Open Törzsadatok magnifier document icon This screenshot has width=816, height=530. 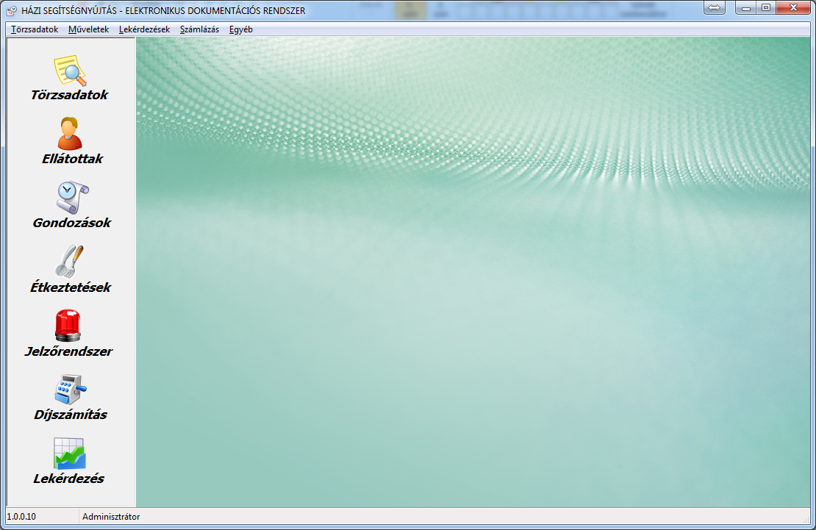tap(70, 71)
